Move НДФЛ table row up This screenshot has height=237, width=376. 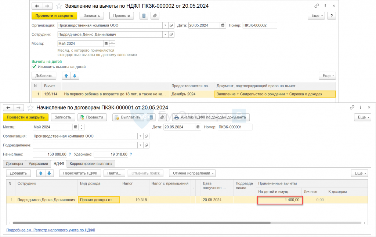[x=41, y=173]
